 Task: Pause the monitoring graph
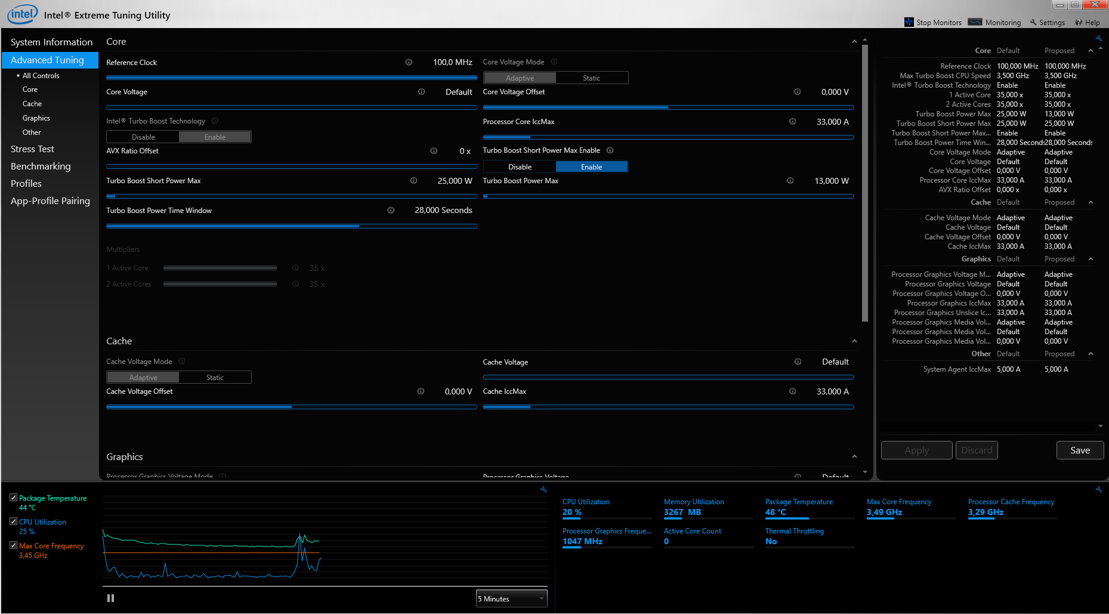click(110, 598)
